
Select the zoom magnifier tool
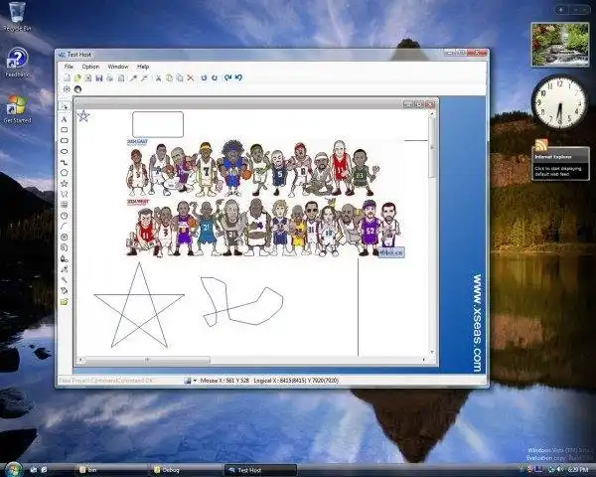click(x=65, y=247)
